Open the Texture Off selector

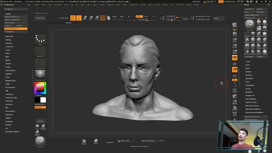click(x=40, y=63)
